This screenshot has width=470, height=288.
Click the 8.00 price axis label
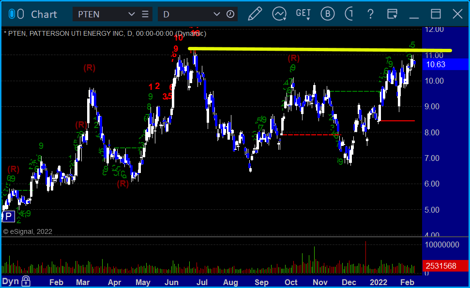coord(432,132)
